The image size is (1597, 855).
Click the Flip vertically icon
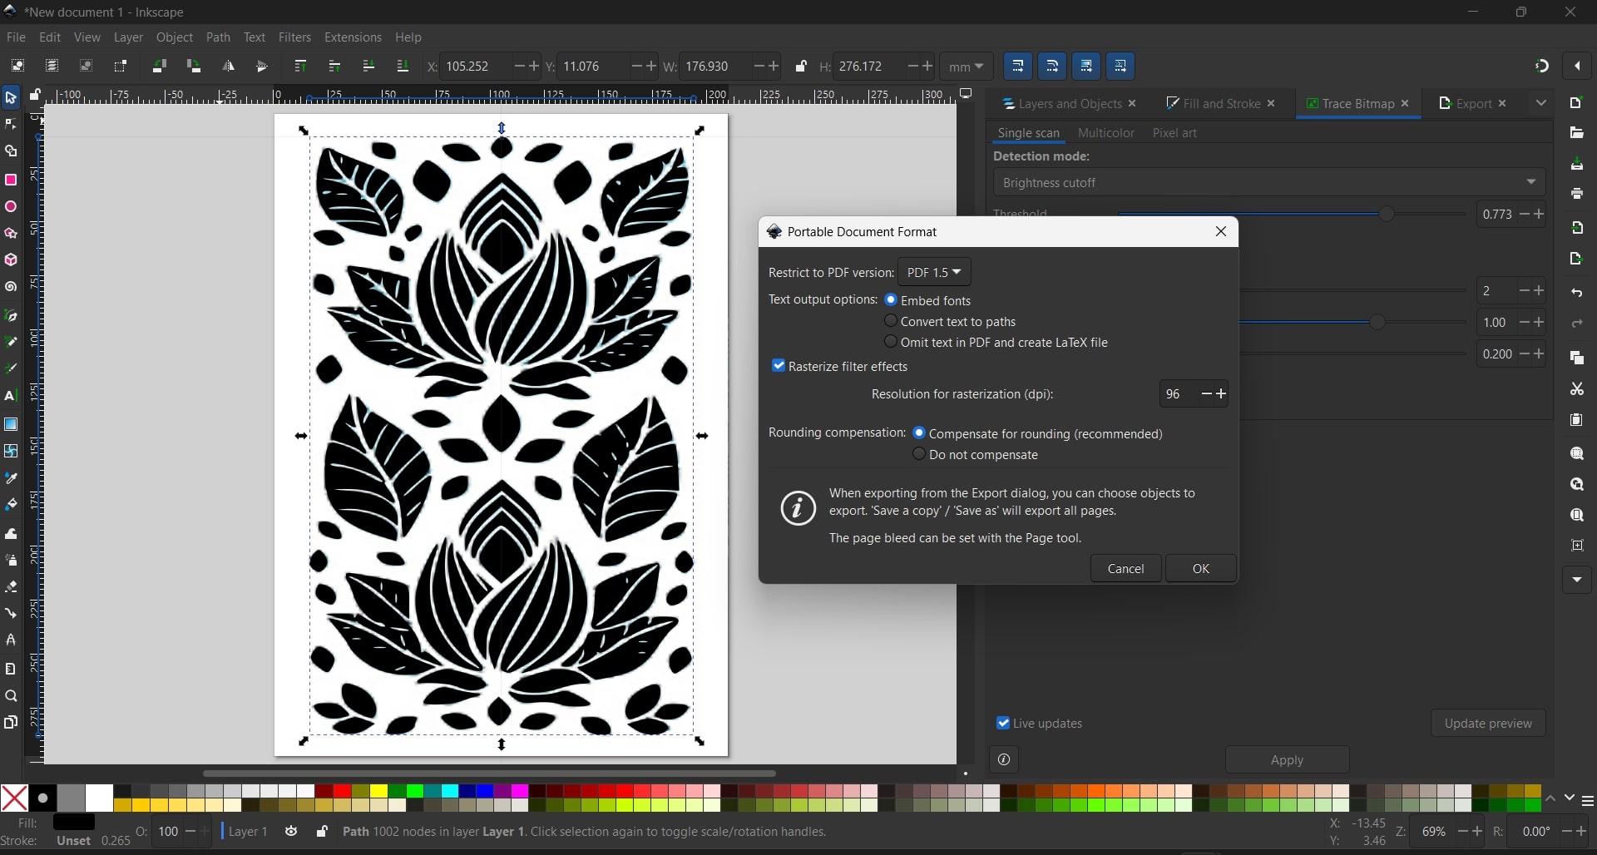262,67
